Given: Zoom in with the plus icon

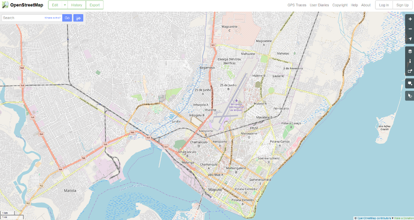Looking at the screenshot, I should pos(410,19).
